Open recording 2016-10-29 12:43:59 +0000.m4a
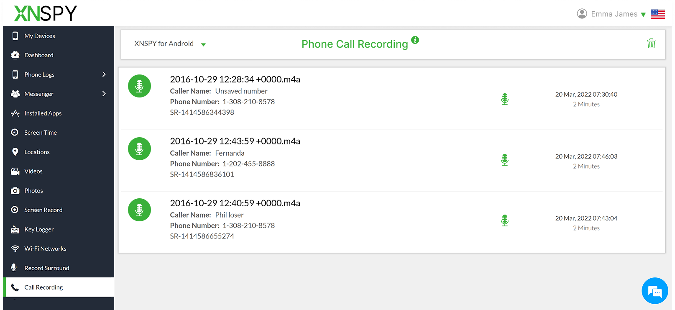The image size is (675, 310). click(x=235, y=141)
